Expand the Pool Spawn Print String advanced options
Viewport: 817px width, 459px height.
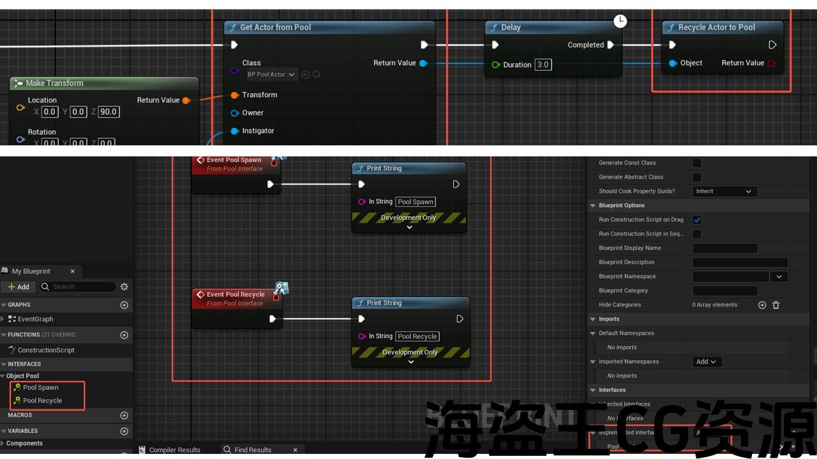409,227
